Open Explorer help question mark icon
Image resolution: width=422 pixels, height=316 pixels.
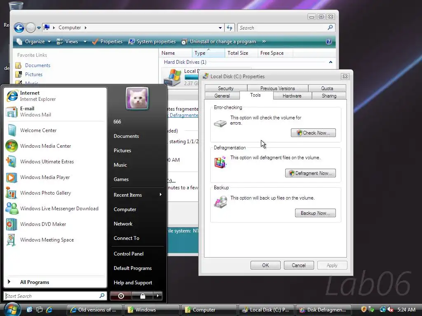coord(328,42)
